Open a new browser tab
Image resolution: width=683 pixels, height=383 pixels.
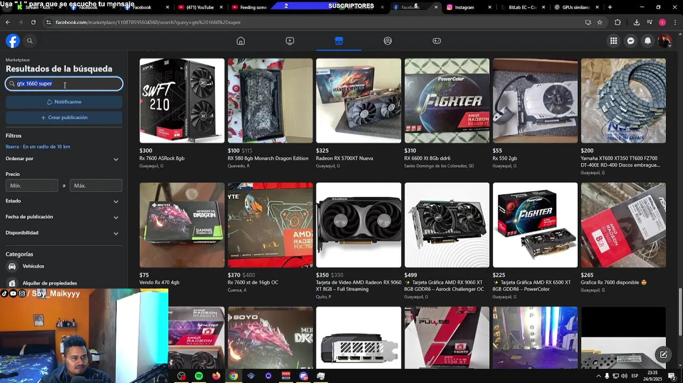610,7
